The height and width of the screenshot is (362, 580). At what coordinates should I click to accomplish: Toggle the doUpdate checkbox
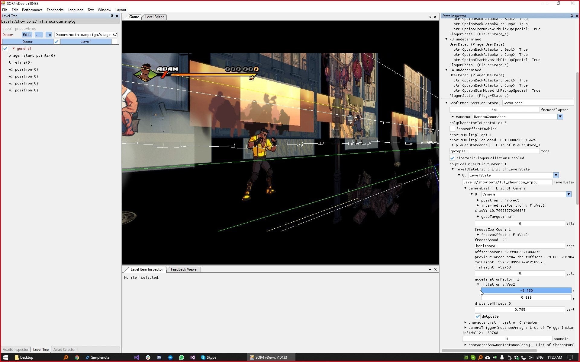[x=478, y=316]
